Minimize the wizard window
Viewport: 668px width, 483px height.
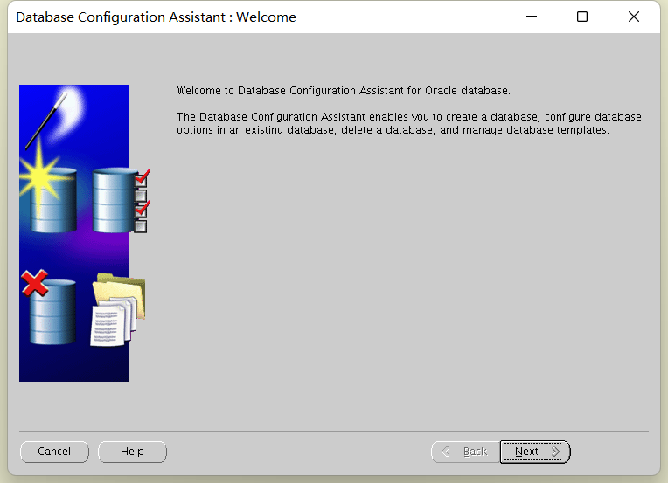pos(532,17)
